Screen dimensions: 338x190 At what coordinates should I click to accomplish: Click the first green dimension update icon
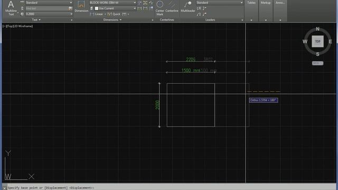click(x=139, y=8)
